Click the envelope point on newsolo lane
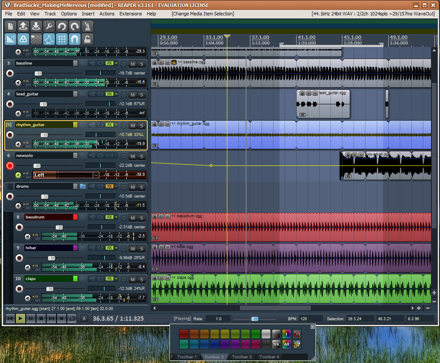Image resolution: width=440 pixels, height=363 pixels. (x=211, y=165)
